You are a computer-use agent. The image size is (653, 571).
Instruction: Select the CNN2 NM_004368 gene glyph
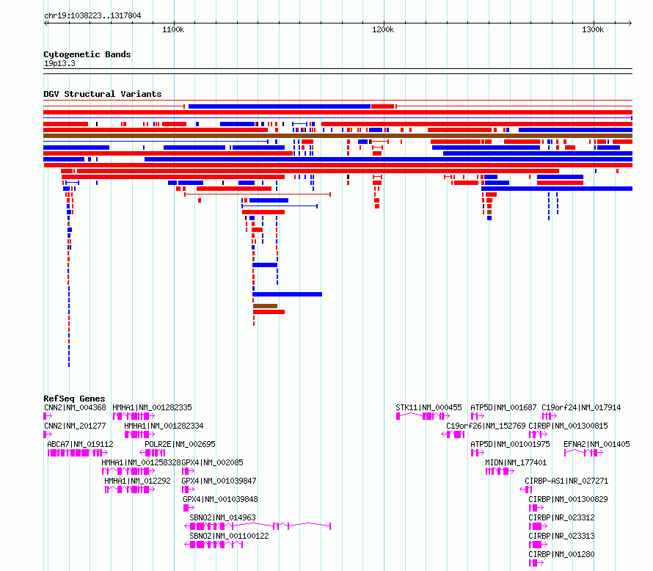(x=48, y=416)
